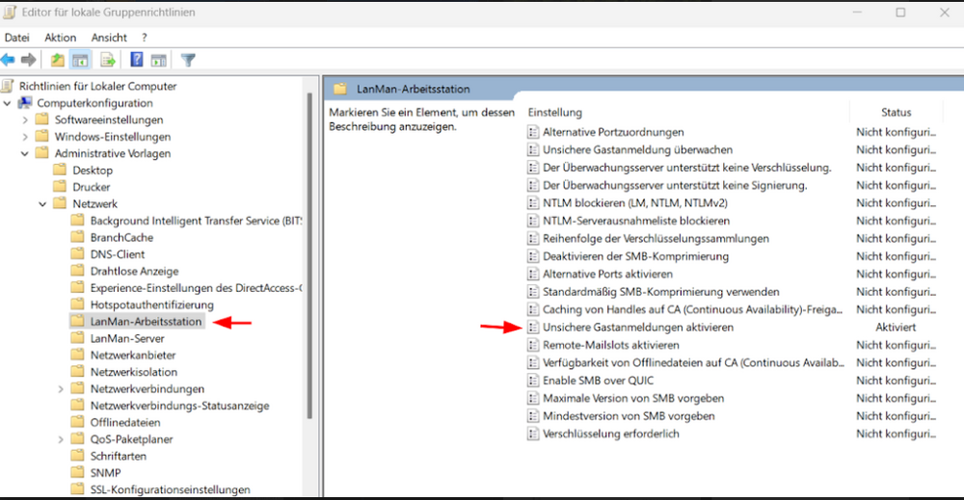Click the console tree vertical scrollbar
Viewport: 964px width, 500px height.
[309, 255]
